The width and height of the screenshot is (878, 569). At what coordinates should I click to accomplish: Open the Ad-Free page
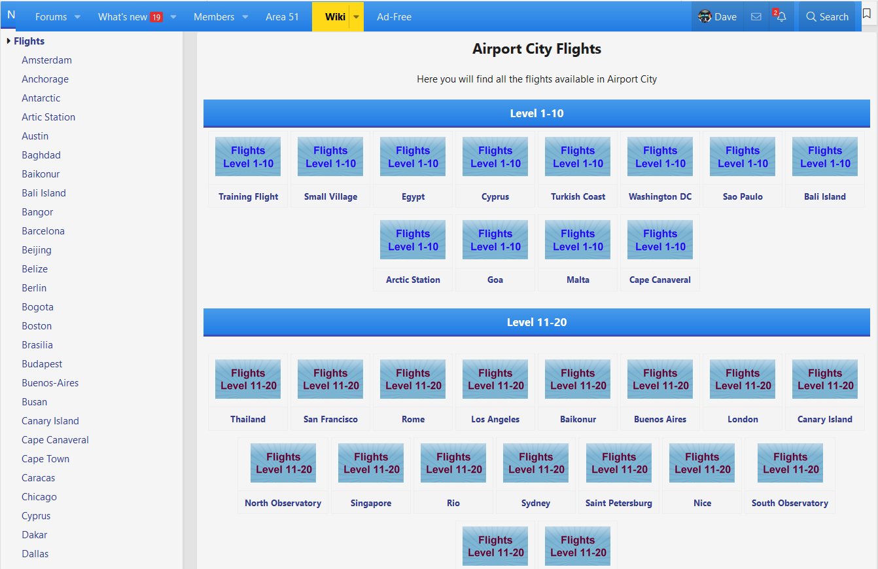[x=394, y=17]
